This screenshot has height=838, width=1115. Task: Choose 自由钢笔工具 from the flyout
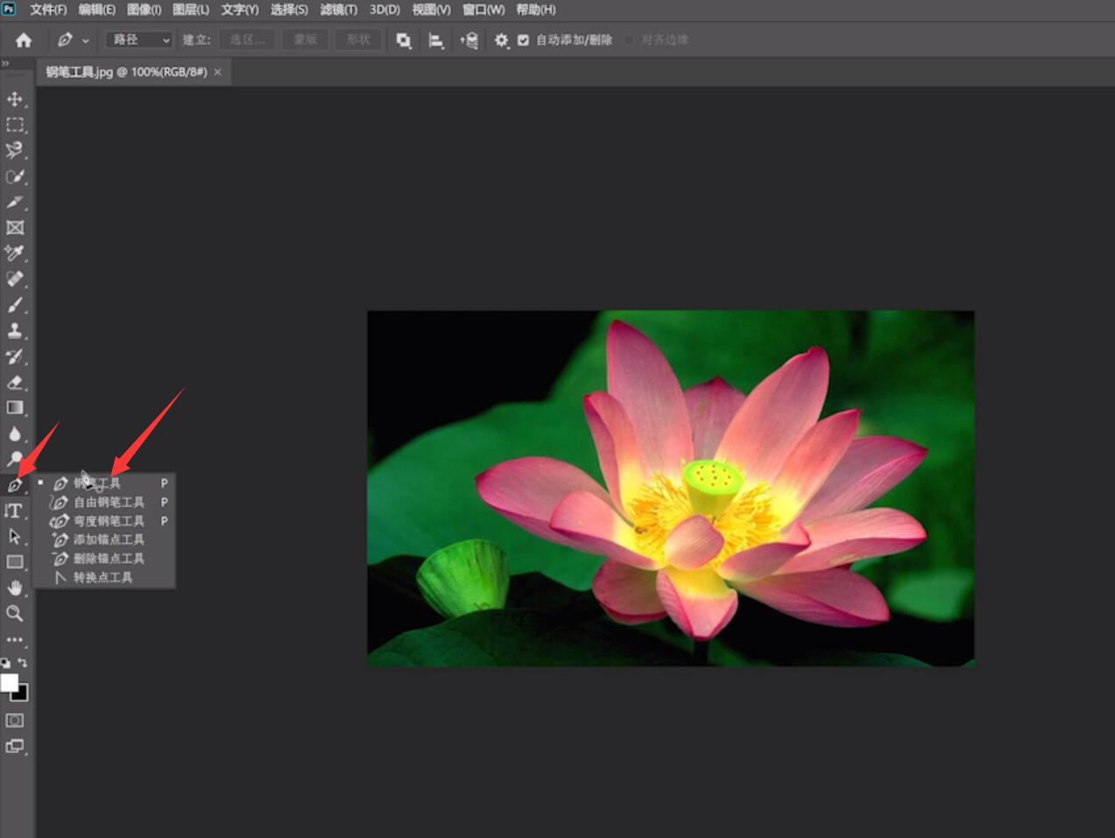pyautogui.click(x=103, y=503)
